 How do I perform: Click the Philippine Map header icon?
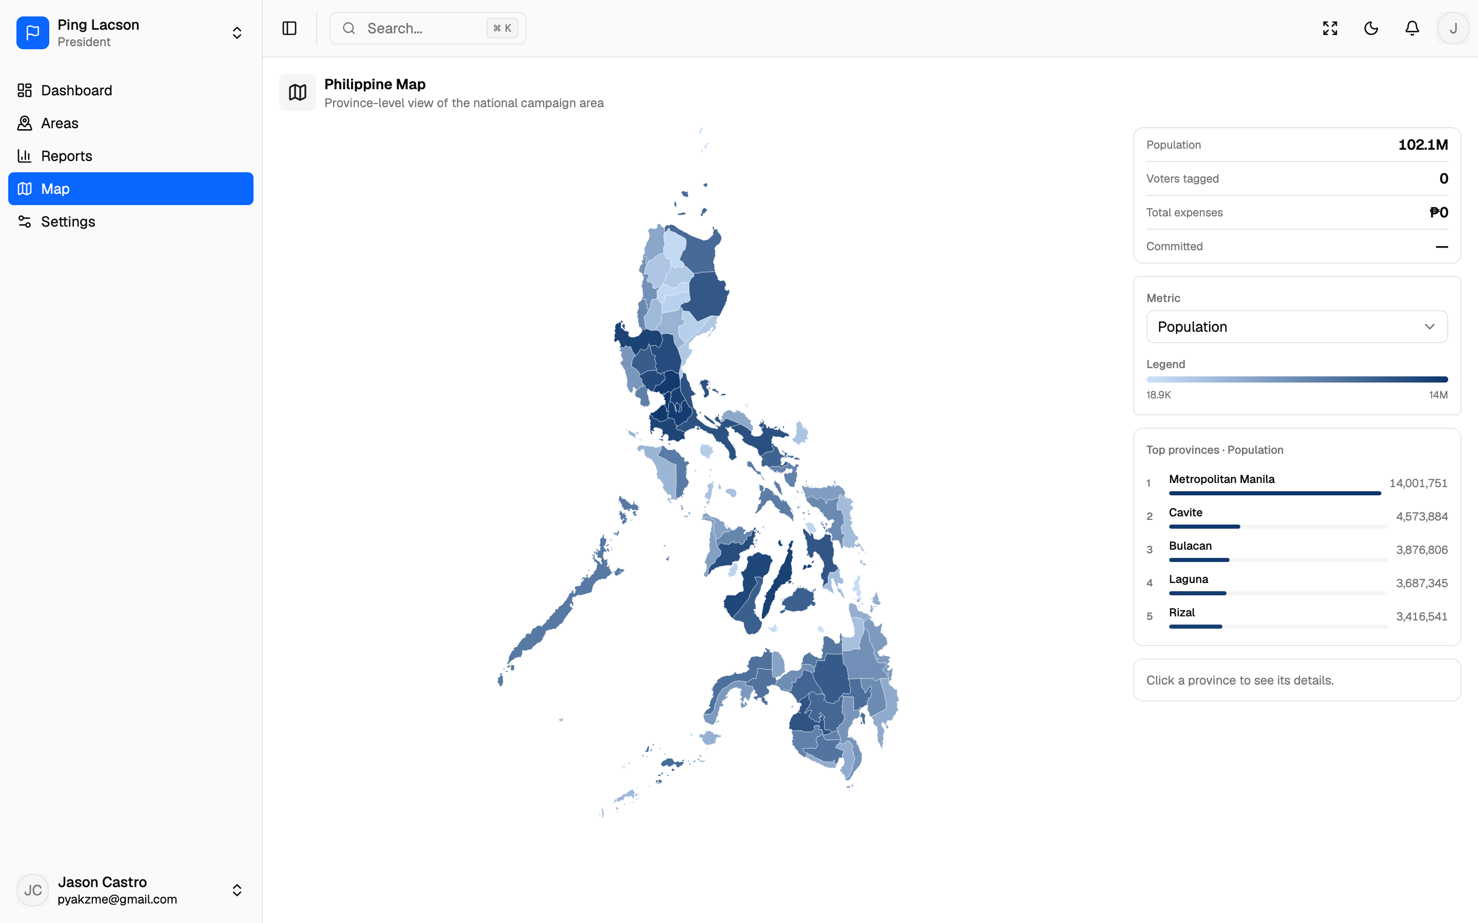point(298,92)
